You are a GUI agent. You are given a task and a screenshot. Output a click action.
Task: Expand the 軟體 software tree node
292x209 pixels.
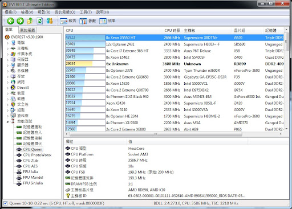coord(8,99)
